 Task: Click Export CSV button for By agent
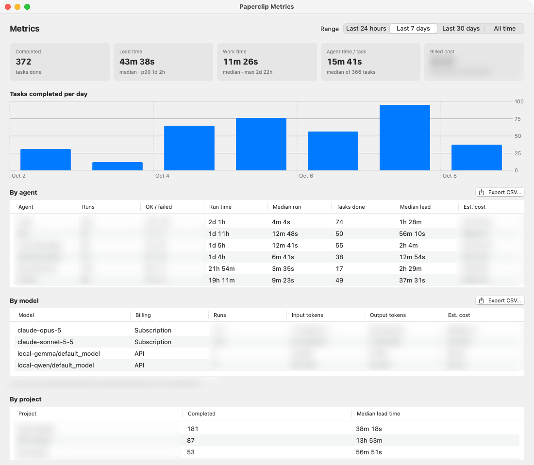(500, 192)
